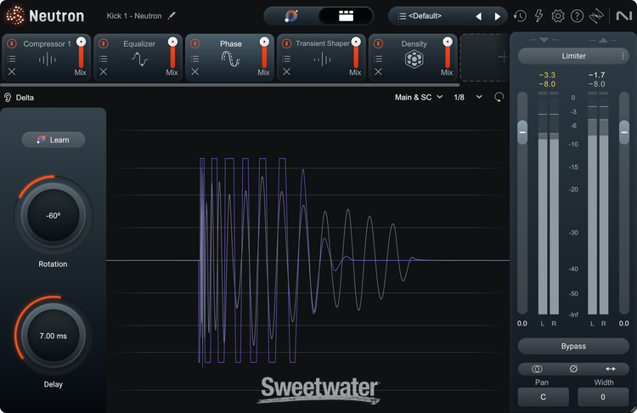Click the lightning bolt icon
This screenshot has width=637, height=413.
point(538,16)
